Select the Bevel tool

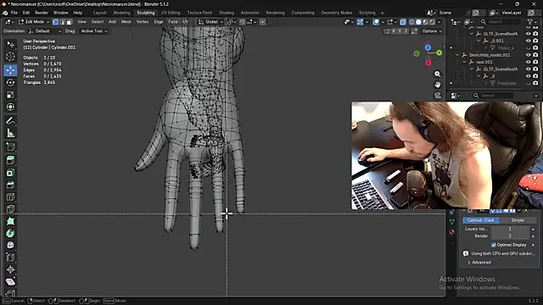[x=10, y=185]
